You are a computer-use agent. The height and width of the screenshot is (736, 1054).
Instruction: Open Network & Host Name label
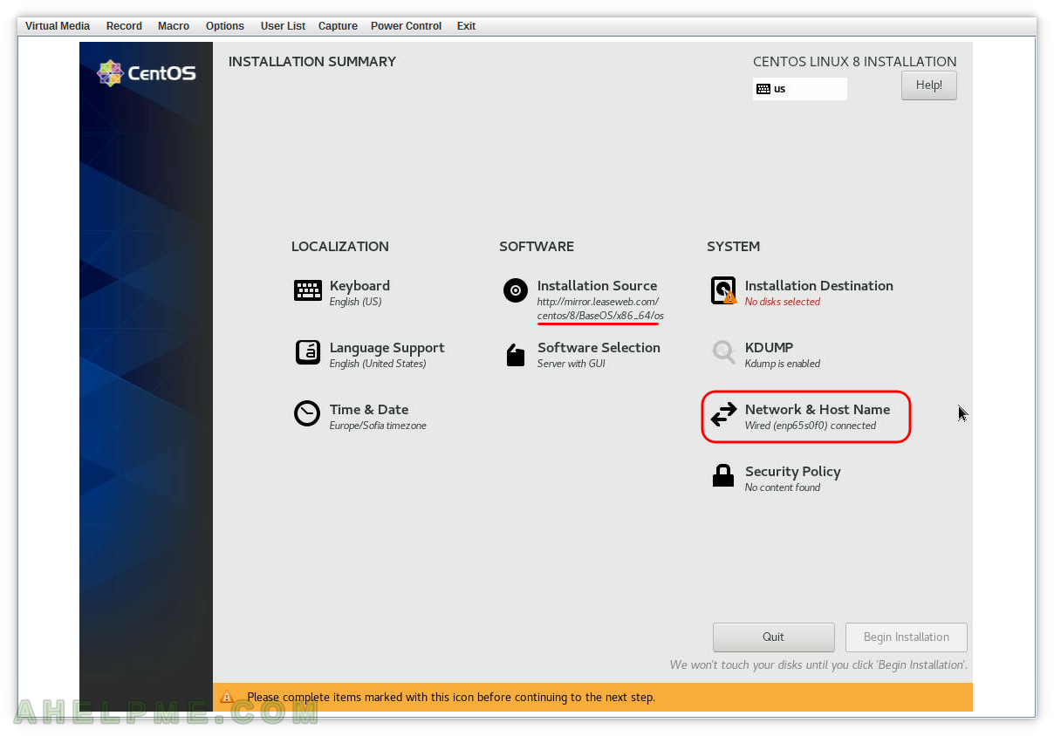(x=818, y=410)
